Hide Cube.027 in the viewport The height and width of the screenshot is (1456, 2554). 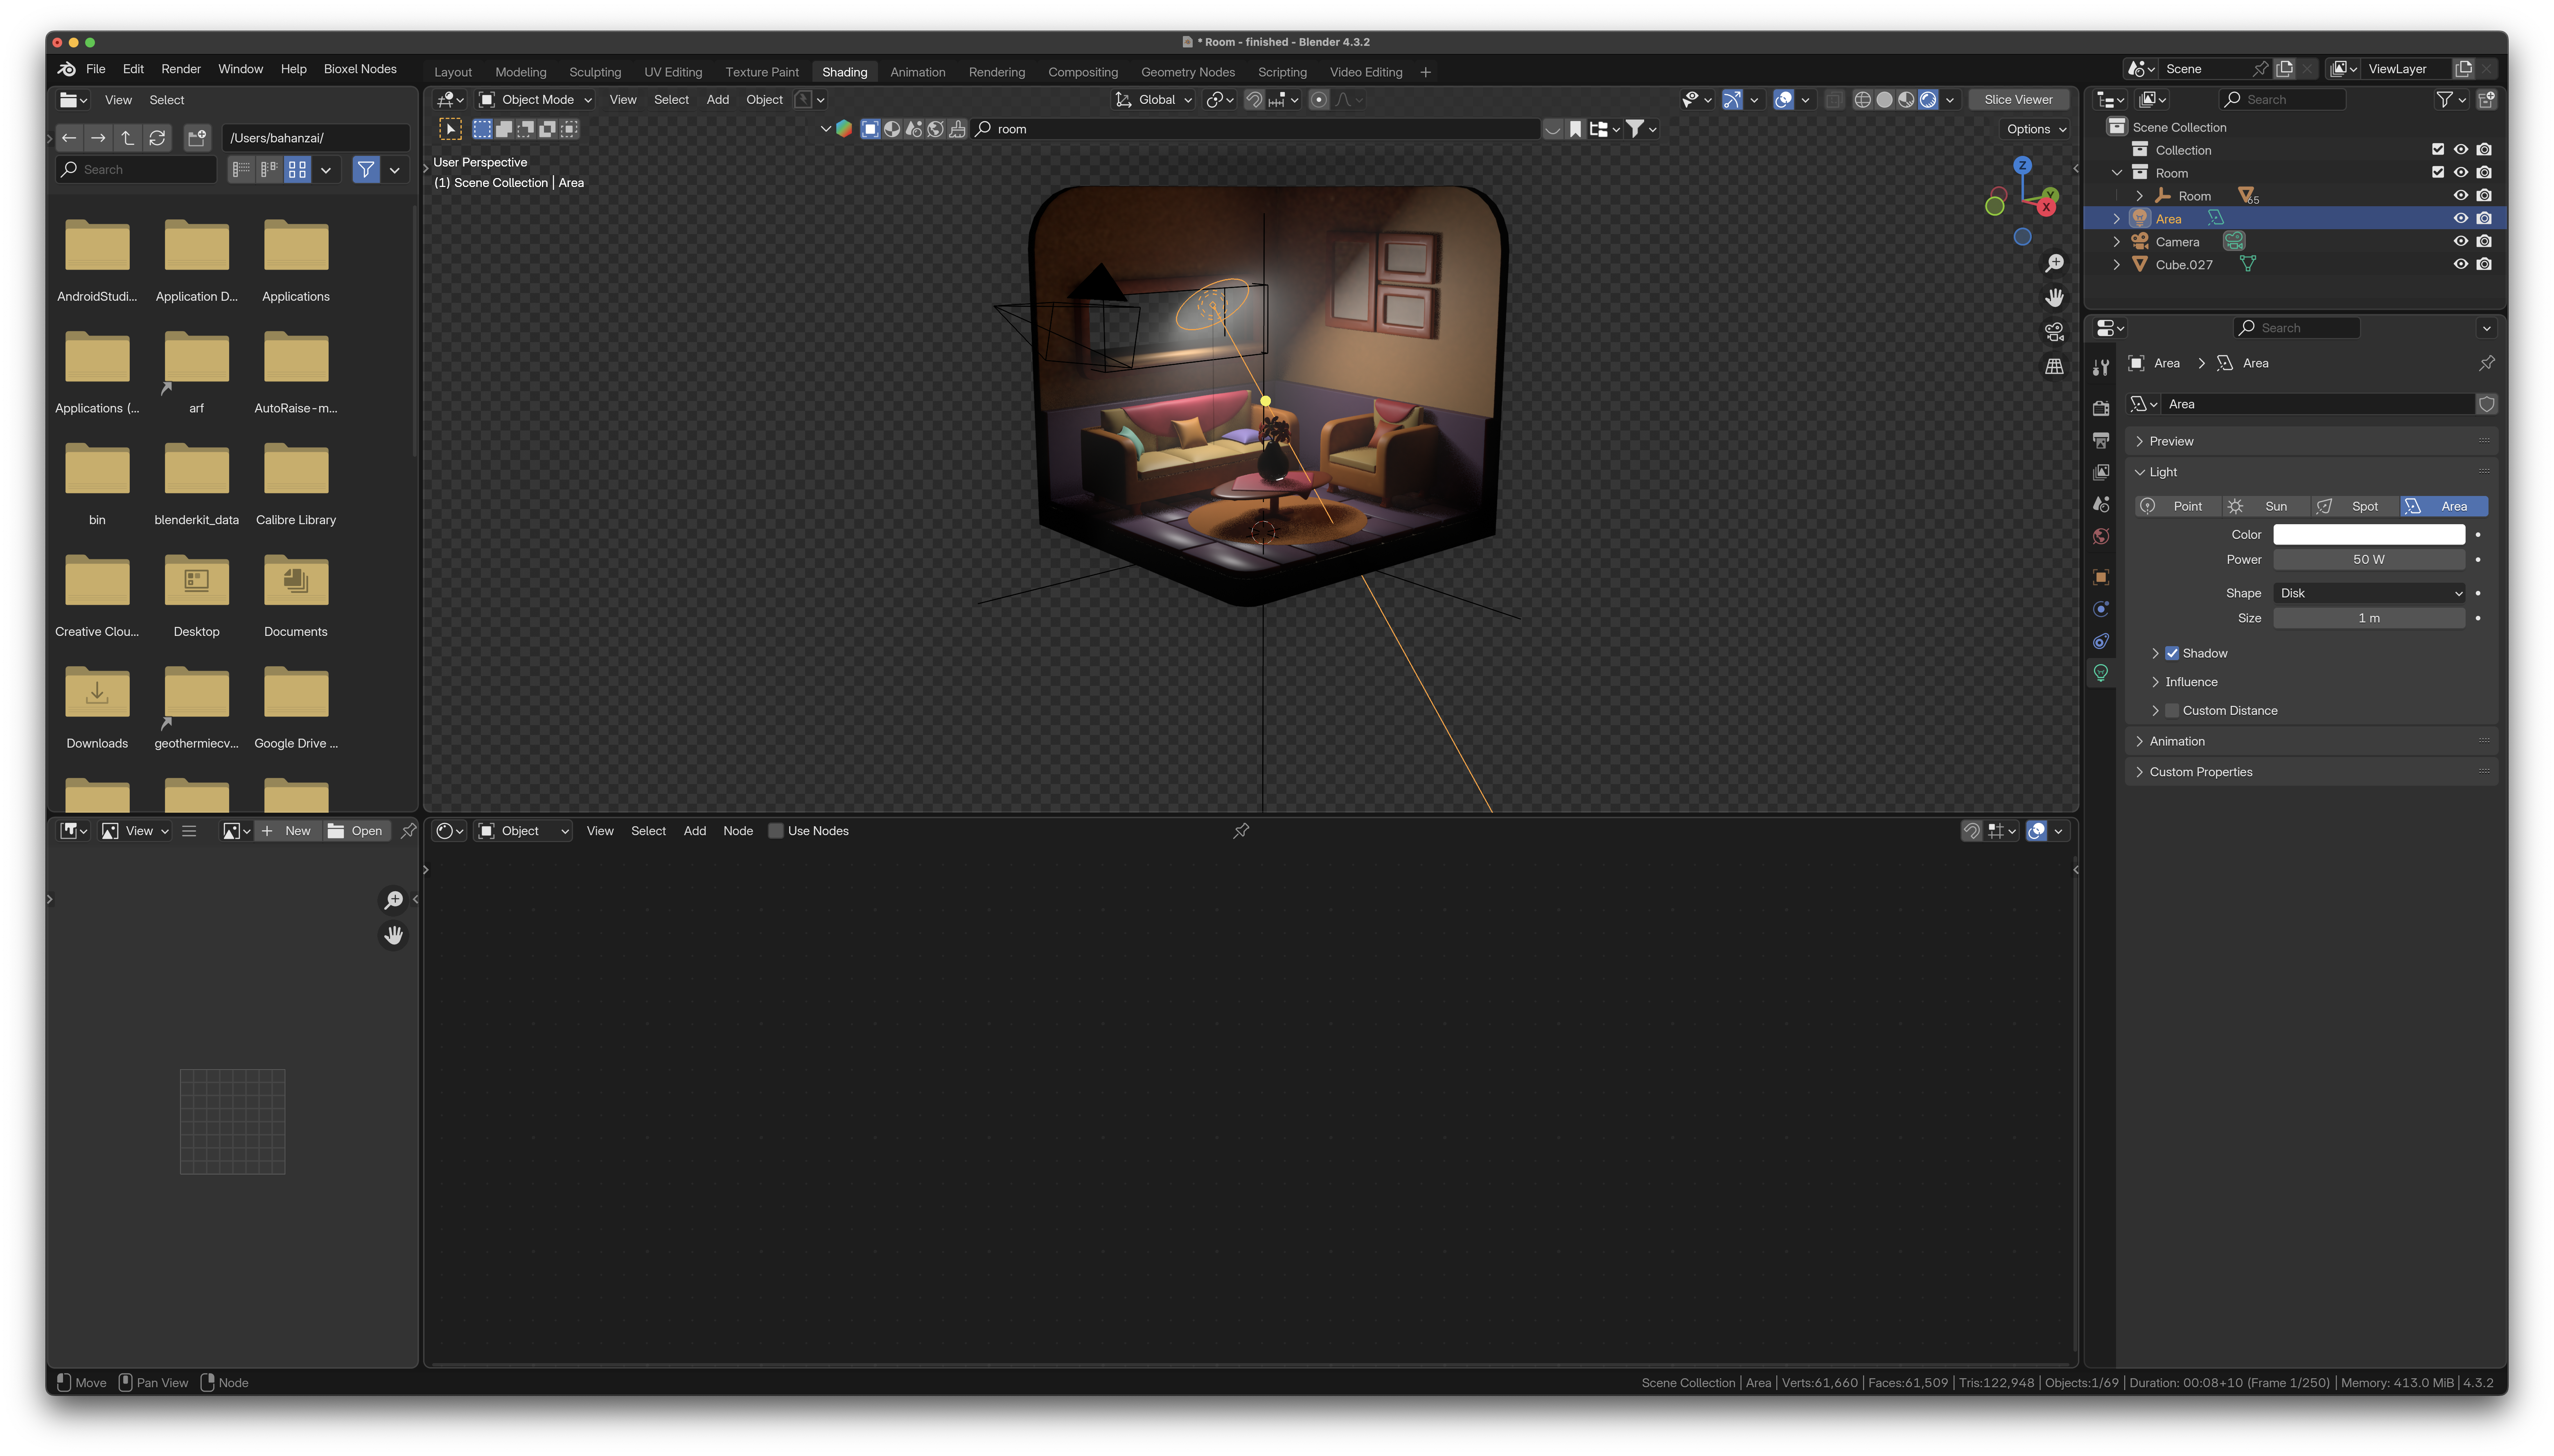(x=2461, y=265)
